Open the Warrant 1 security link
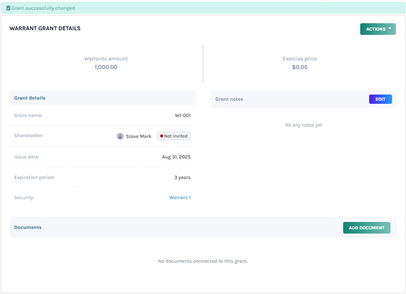Image resolution: width=406 pixels, height=294 pixels. click(x=180, y=198)
